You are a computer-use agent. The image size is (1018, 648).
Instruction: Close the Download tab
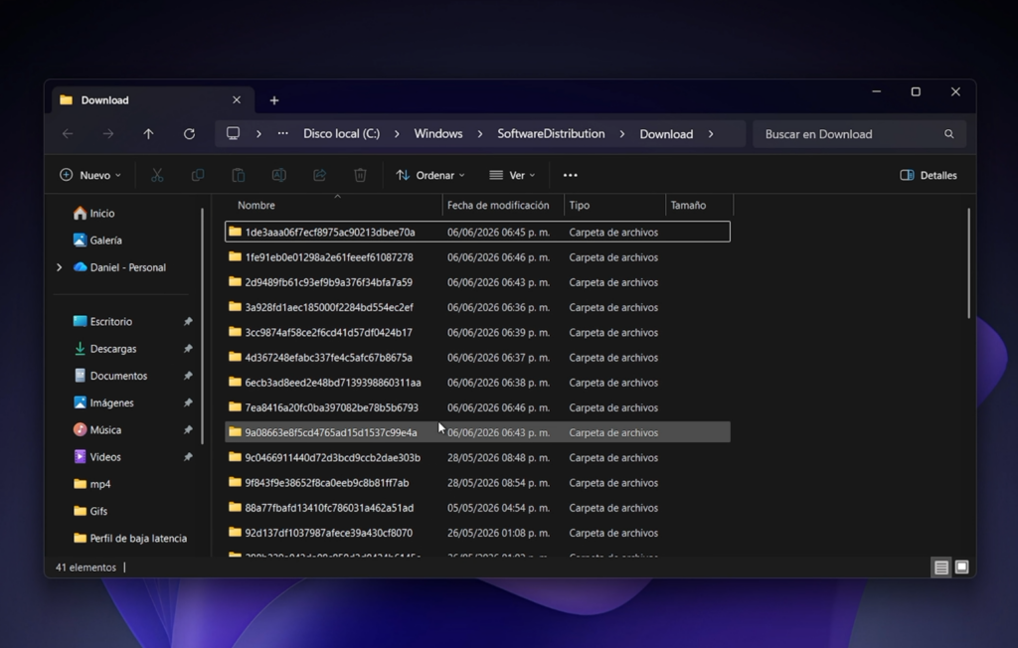pos(237,100)
